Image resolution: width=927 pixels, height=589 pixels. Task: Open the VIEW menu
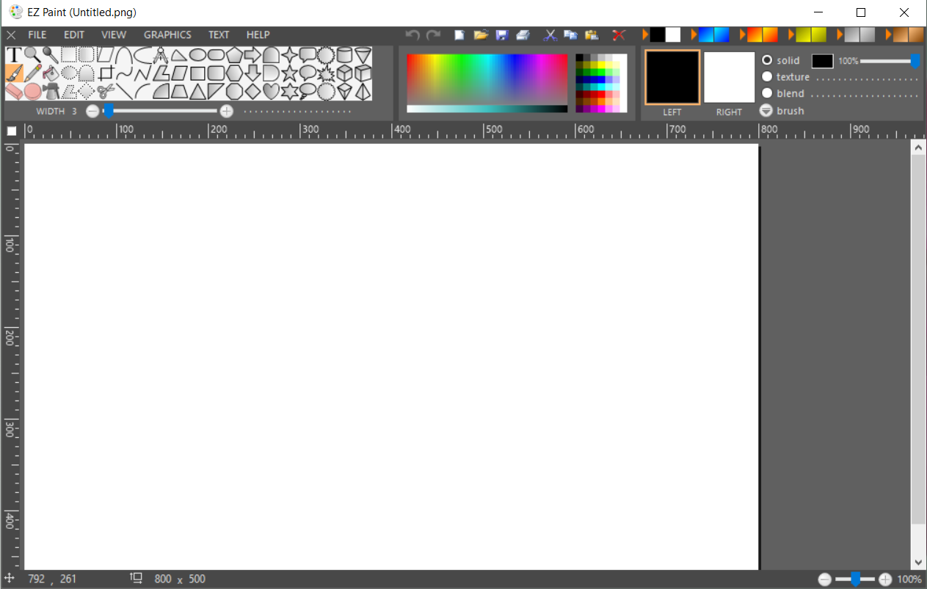[114, 34]
